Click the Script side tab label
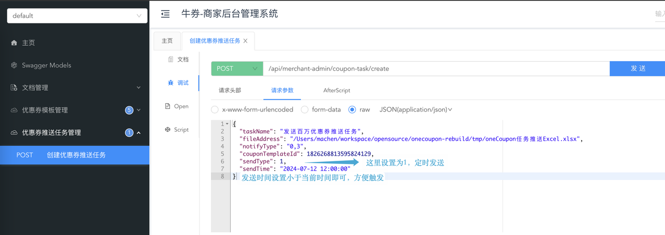Image resolution: width=665 pixels, height=235 pixels. point(181,130)
